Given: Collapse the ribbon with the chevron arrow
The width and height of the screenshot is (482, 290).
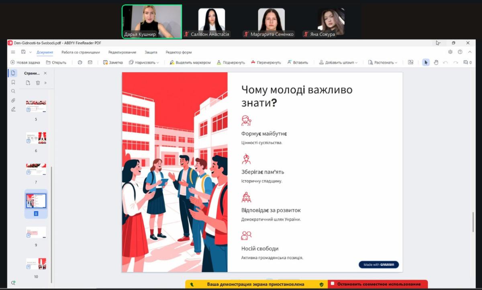Looking at the screenshot, I should (x=470, y=52).
